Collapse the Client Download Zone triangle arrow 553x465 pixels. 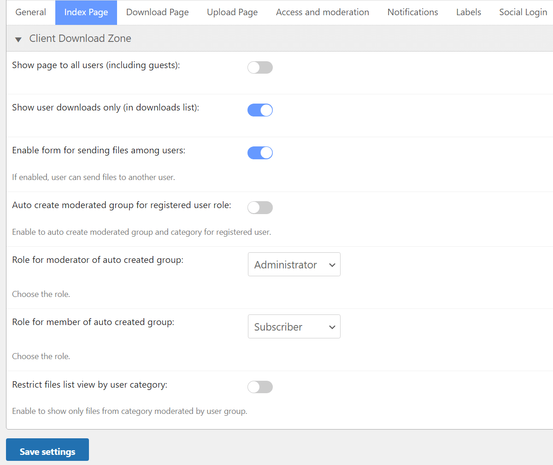coord(18,40)
